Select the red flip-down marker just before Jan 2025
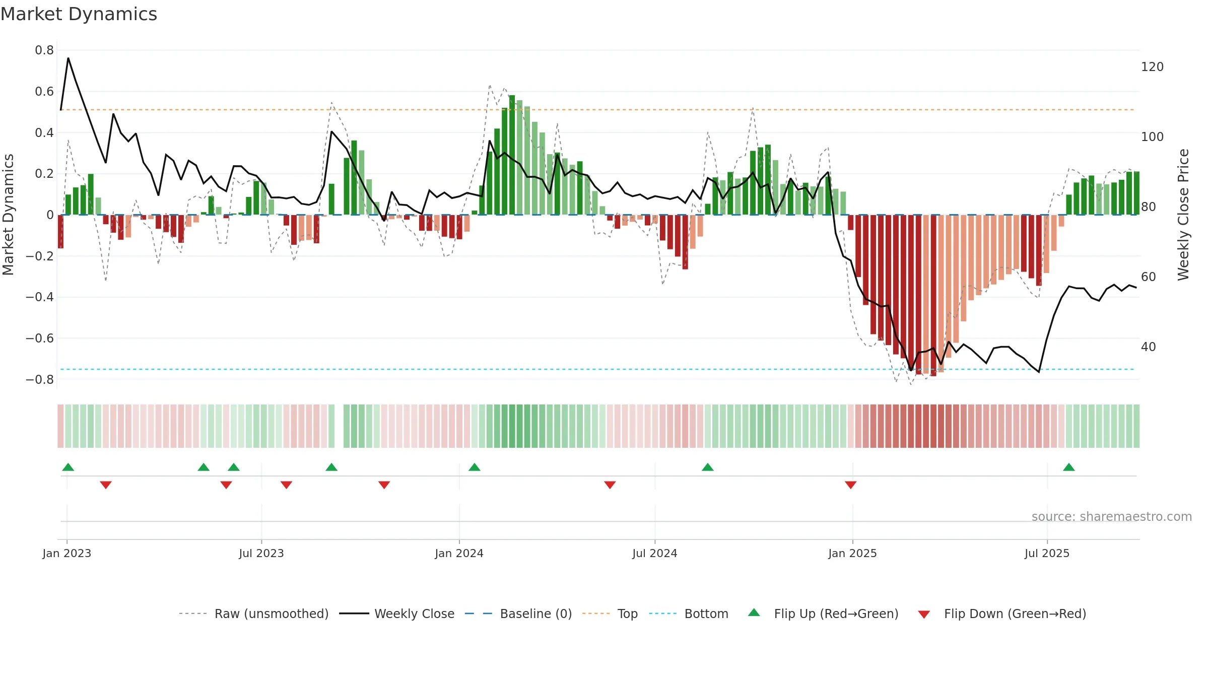1209x680 pixels. pos(851,485)
